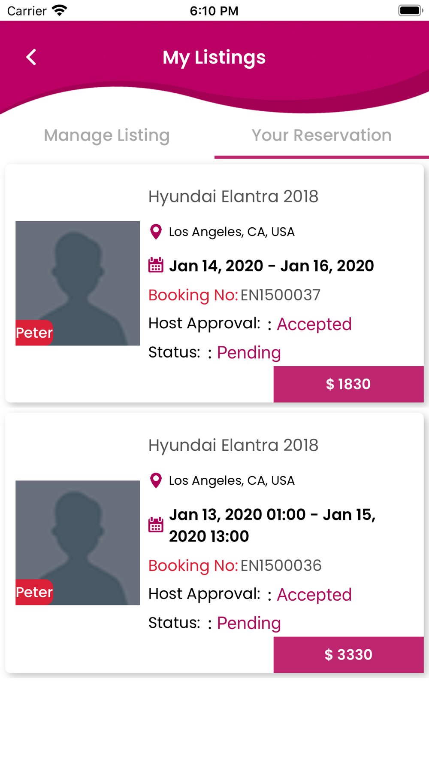
Task: Click location pin icon on second reservation
Action: coord(156,480)
